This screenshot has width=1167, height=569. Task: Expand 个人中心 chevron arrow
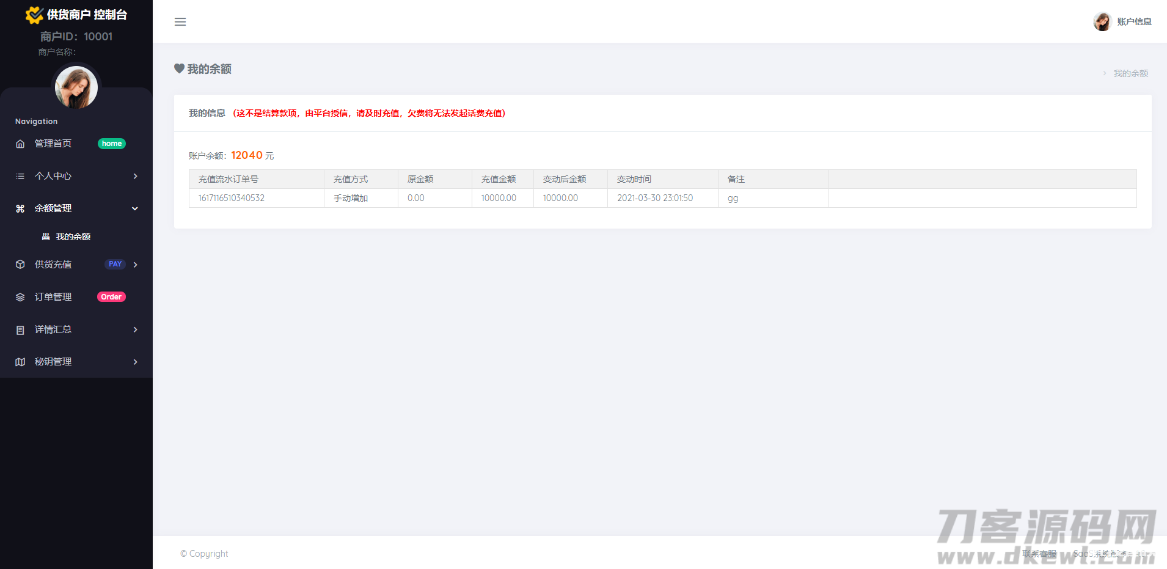pyautogui.click(x=135, y=176)
